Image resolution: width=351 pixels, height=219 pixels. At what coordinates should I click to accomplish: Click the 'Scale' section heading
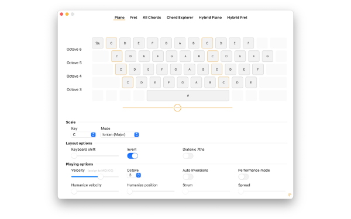(x=71, y=122)
